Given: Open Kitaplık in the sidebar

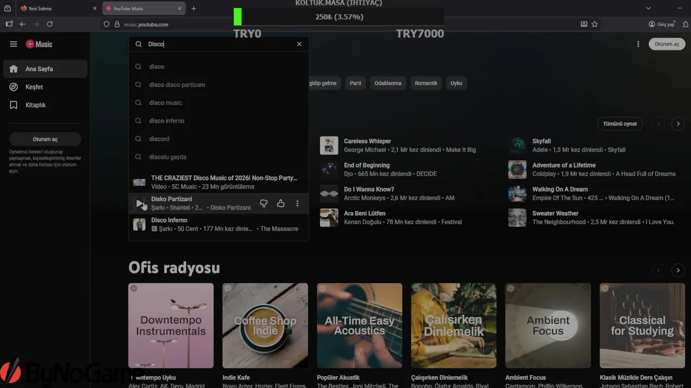Looking at the screenshot, I should pyautogui.click(x=45, y=105).
